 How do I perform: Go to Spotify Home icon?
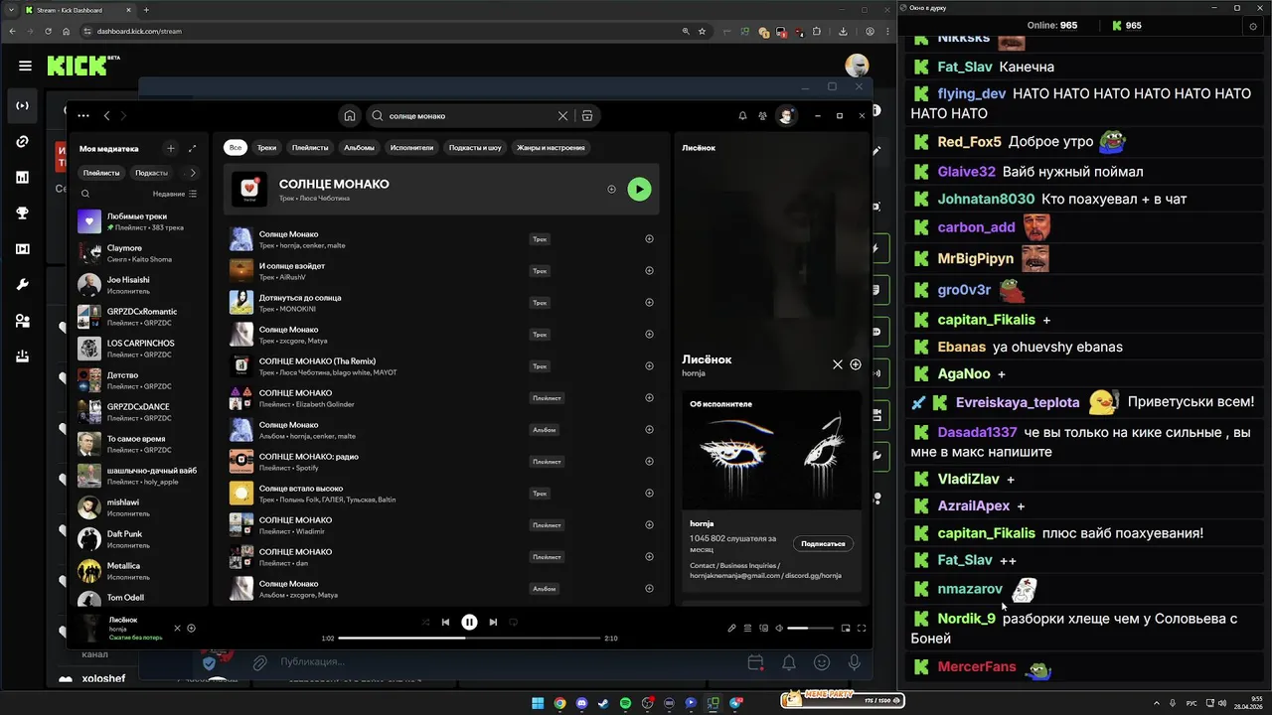click(x=350, y=116)
